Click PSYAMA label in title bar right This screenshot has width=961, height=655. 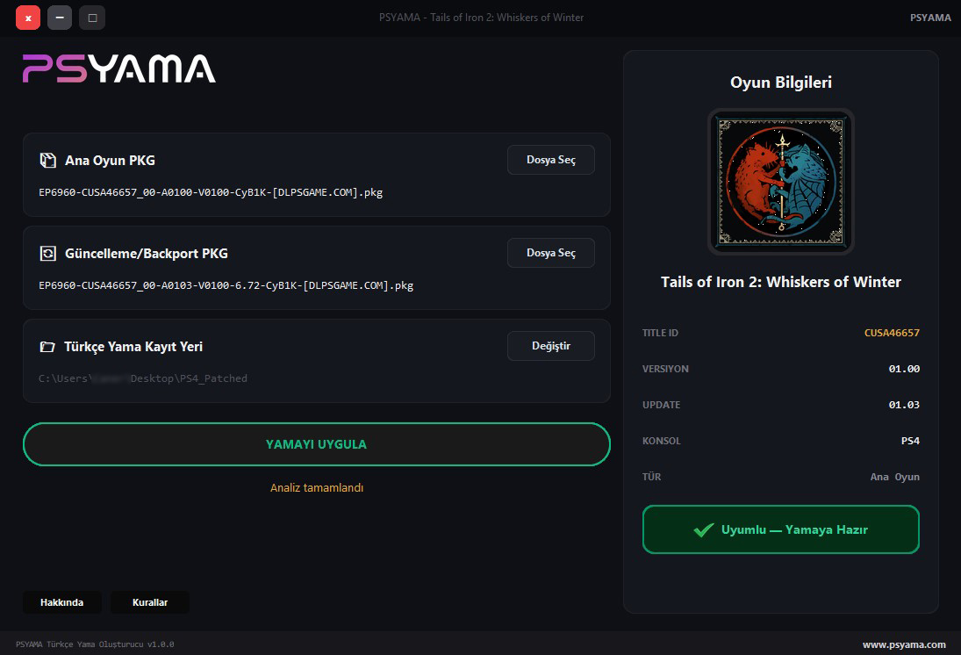tap(930, 18)
